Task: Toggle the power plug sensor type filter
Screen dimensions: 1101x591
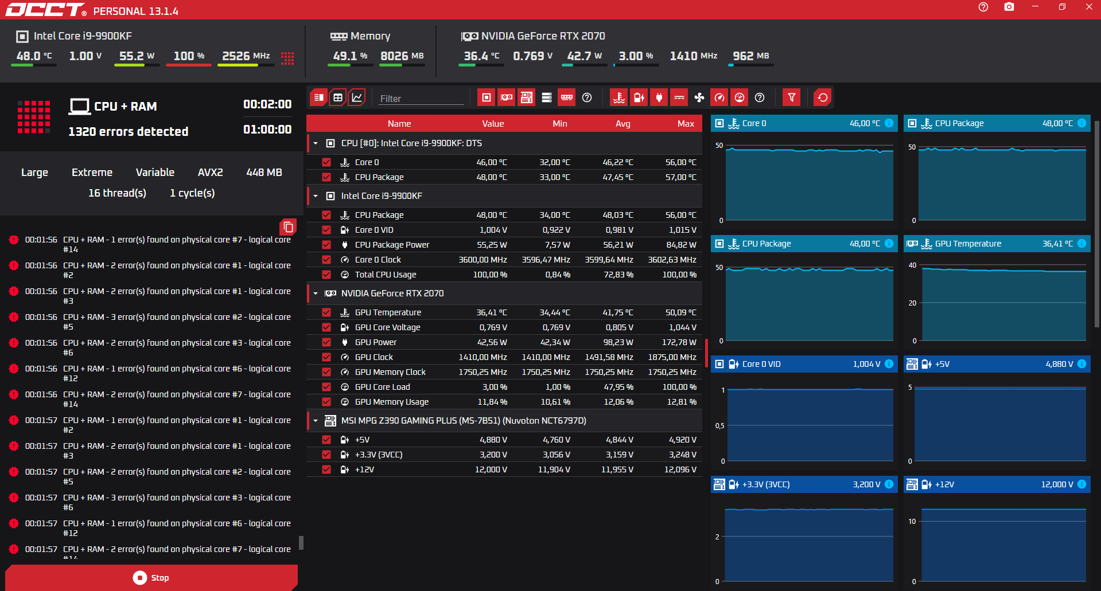Action: [659, 97]
